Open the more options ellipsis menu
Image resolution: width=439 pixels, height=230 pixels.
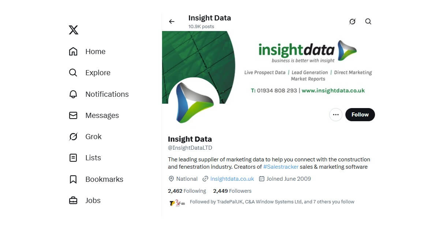point(335,115)
